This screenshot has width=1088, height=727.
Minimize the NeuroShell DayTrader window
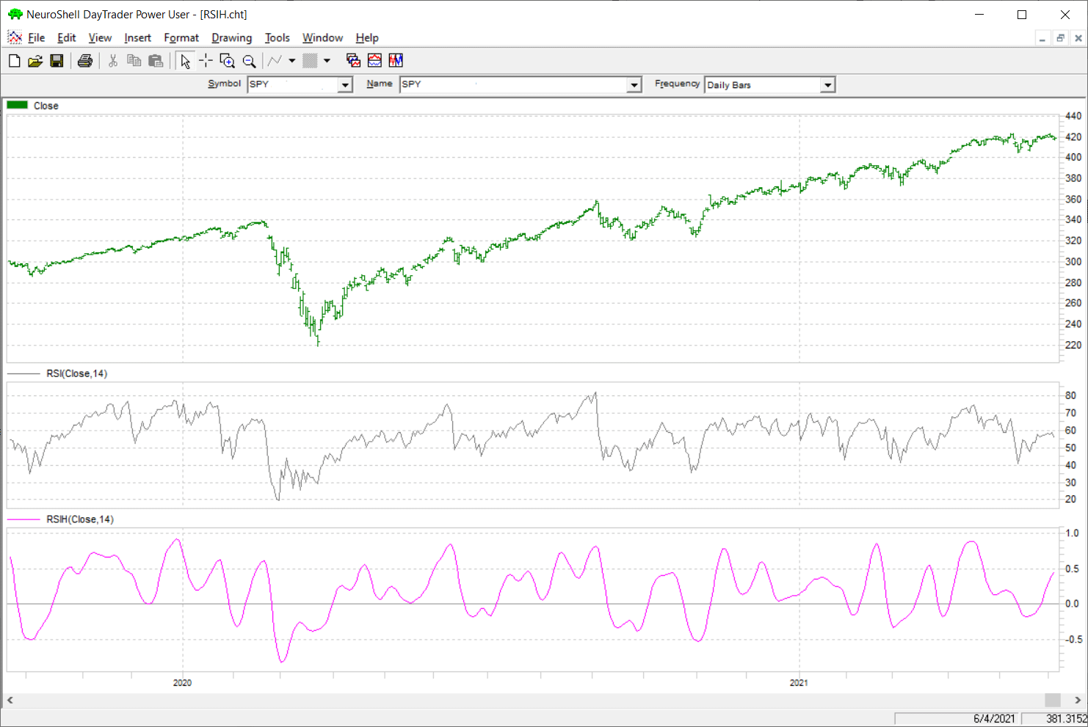(979, 15)
